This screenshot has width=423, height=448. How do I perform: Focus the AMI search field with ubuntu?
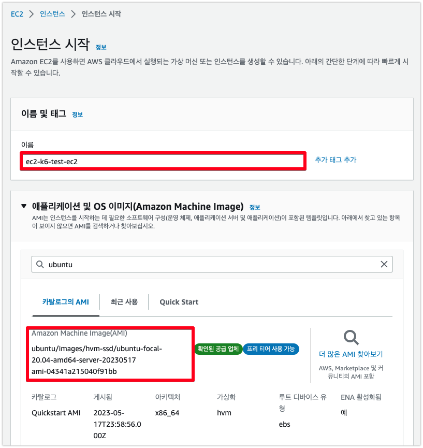(x=212, y=264)
